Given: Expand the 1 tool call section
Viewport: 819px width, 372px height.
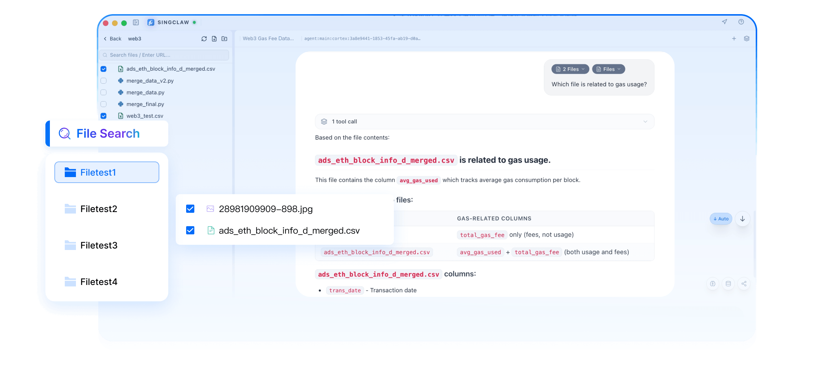Looking at the screenshot, I should pos(484,122).
